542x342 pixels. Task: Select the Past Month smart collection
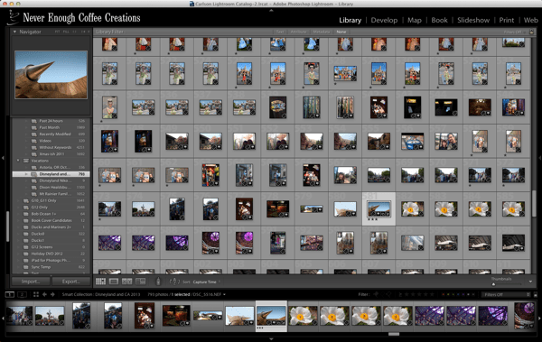coord(51,127)
